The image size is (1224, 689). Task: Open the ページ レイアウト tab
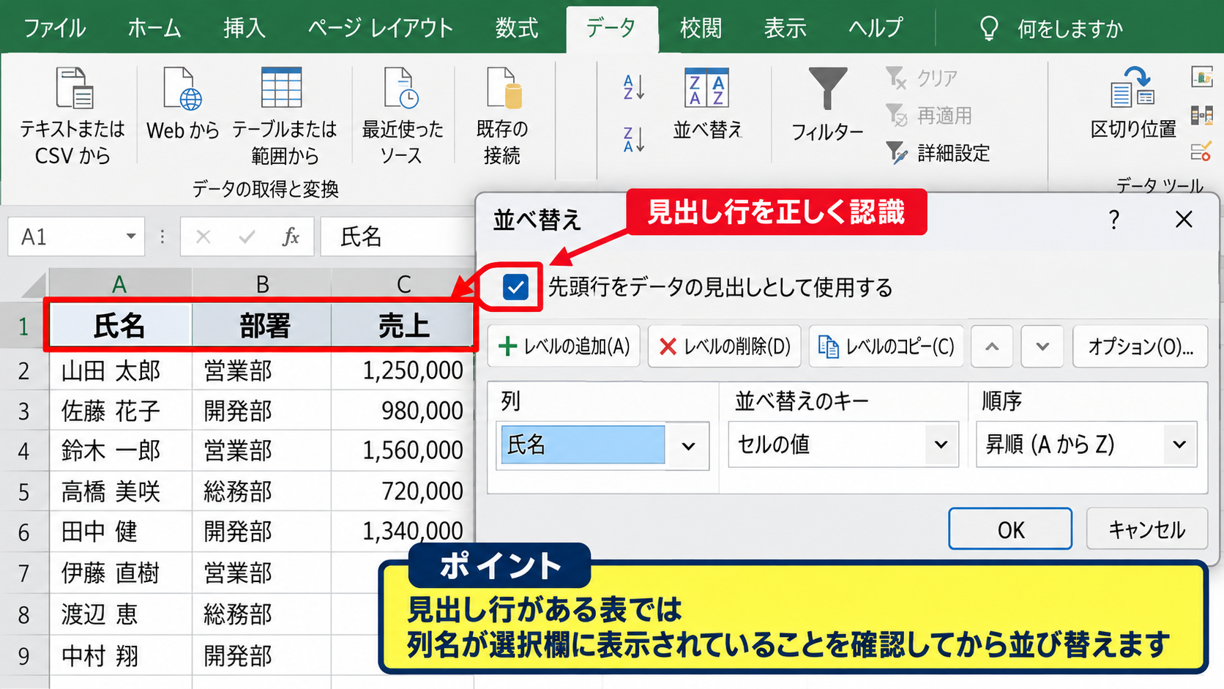(x=381, y=29)
